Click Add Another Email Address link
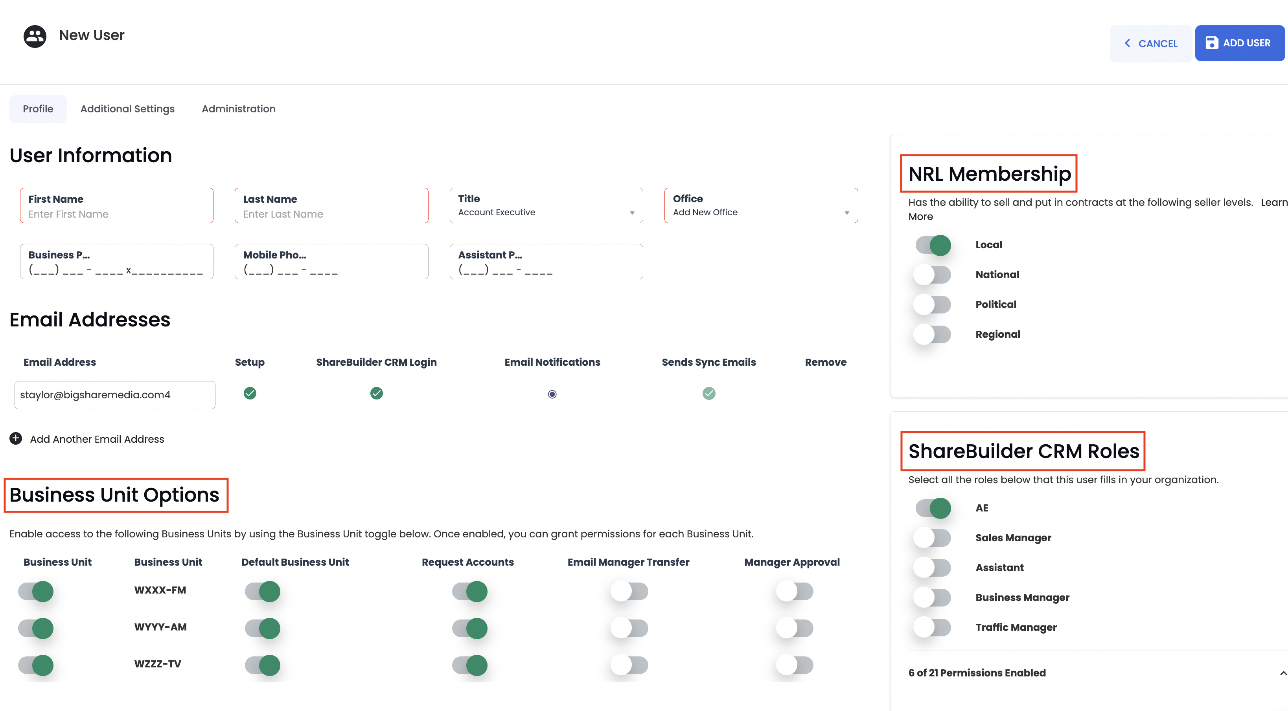Viewport: 1288px width, 711px height. [x=97, y=439]
